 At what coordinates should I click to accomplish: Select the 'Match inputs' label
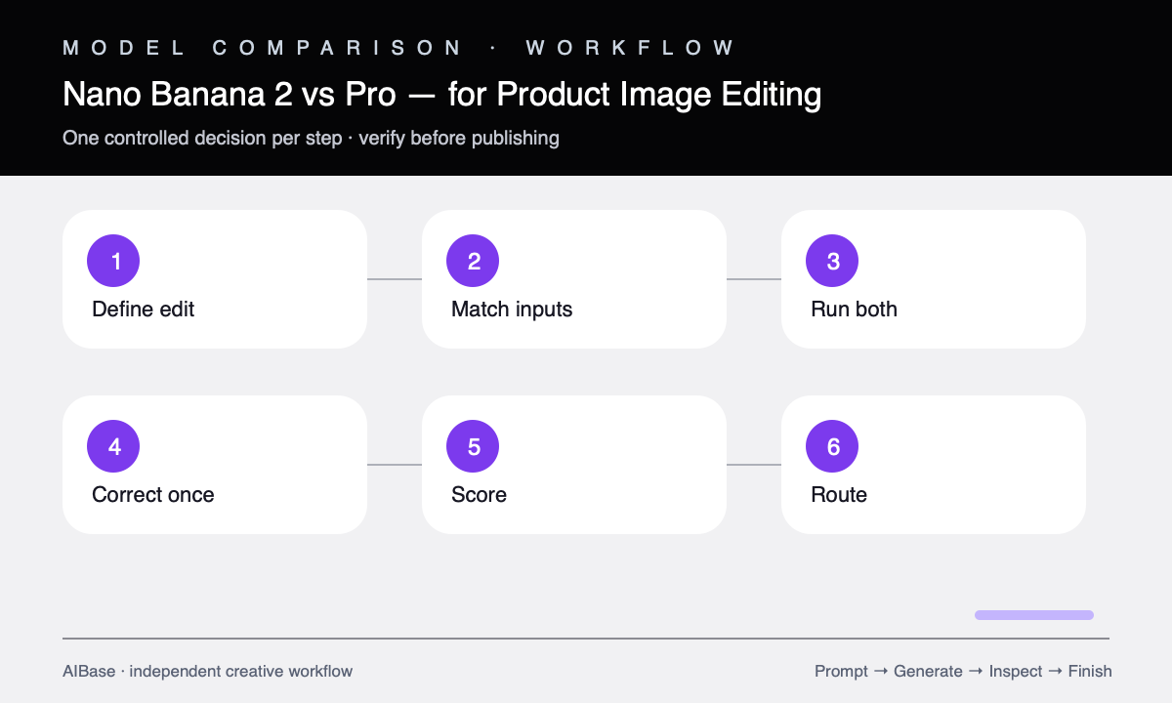coord(512,310)
